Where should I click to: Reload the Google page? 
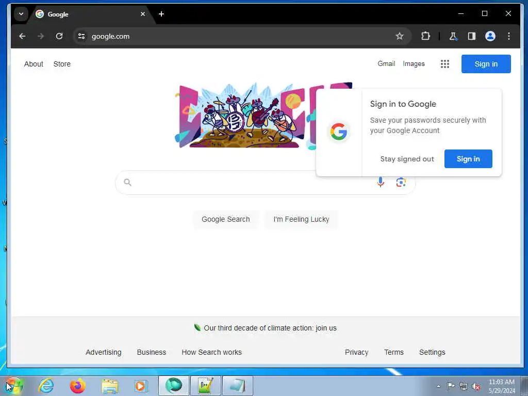pyautogui.click(x=59, y=36)
